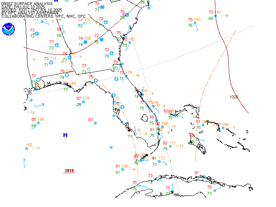Select the orange 185 pressure value
This screenshot has height=207, width=276.
[156, 103]
